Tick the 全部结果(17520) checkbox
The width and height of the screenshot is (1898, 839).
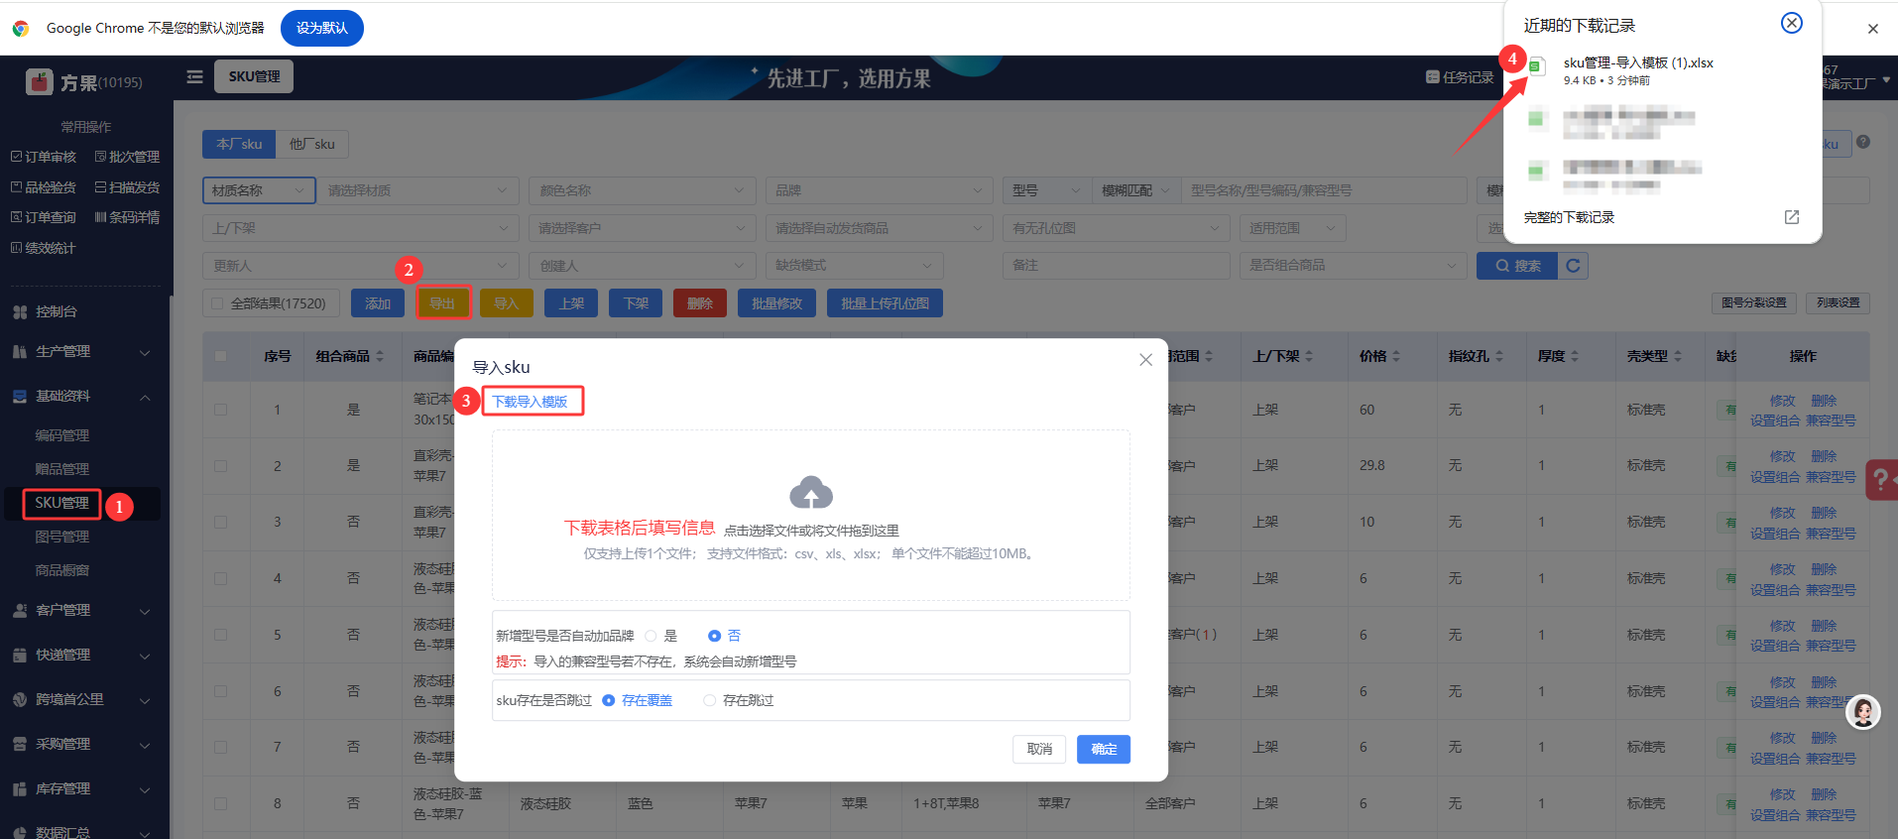click(x=217, y=303)
